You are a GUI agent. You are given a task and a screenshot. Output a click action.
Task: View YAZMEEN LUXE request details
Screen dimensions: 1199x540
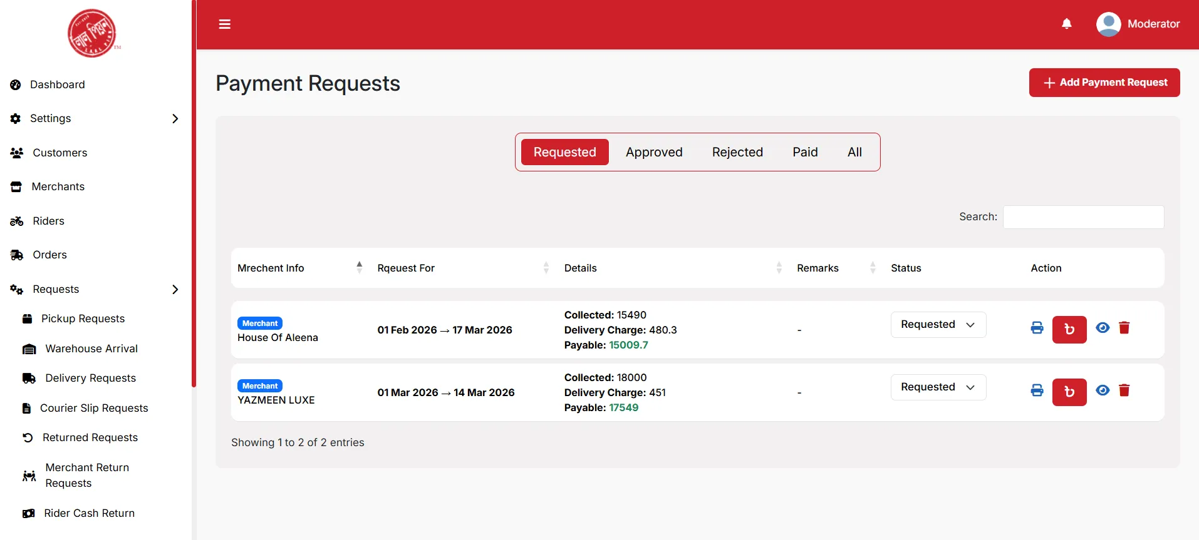pos(1103,390)
